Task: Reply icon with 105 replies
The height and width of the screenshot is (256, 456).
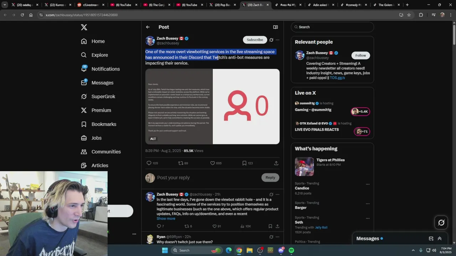Action: pyautogui.click(x=152, y=163)
